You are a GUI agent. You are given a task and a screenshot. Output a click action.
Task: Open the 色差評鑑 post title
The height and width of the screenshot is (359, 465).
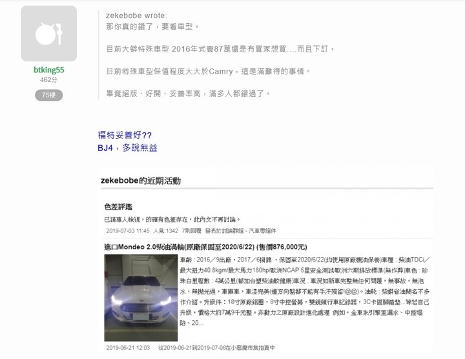pos(118,207)
